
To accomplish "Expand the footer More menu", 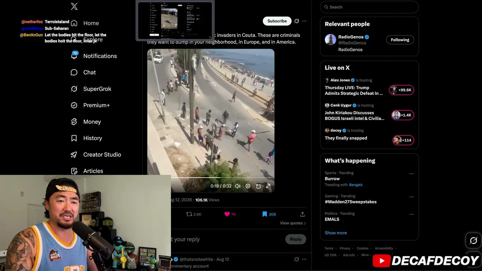I will [366, 255].
